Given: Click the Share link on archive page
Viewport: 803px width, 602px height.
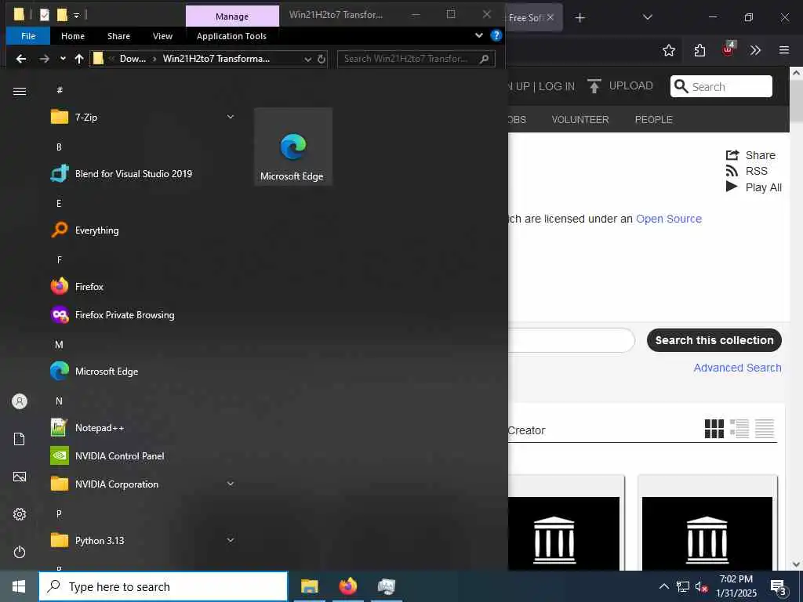Looking at the screenshot, I should click(750, 155).
